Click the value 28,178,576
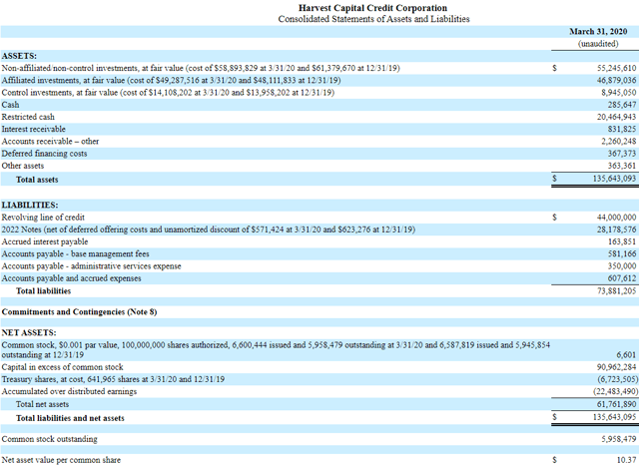The image size is (639, 465). [x=617, y=230]
